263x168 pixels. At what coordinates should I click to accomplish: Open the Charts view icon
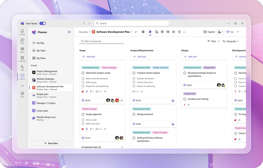(x=156, y=32)
